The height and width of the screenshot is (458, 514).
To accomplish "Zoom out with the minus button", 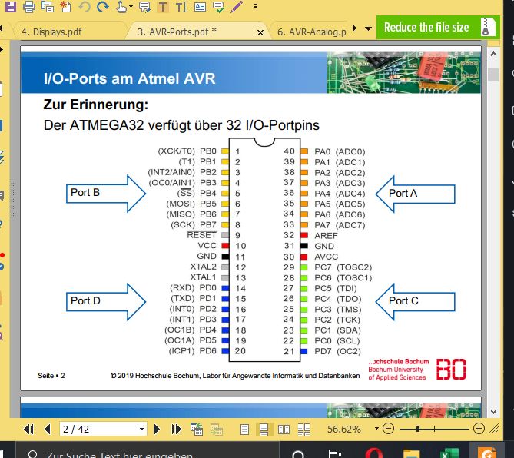I will click(388, 429).
